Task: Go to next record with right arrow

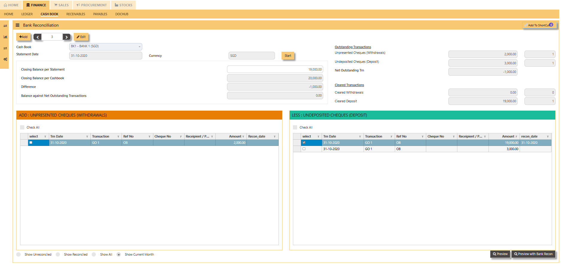Action: coord(66,37)
